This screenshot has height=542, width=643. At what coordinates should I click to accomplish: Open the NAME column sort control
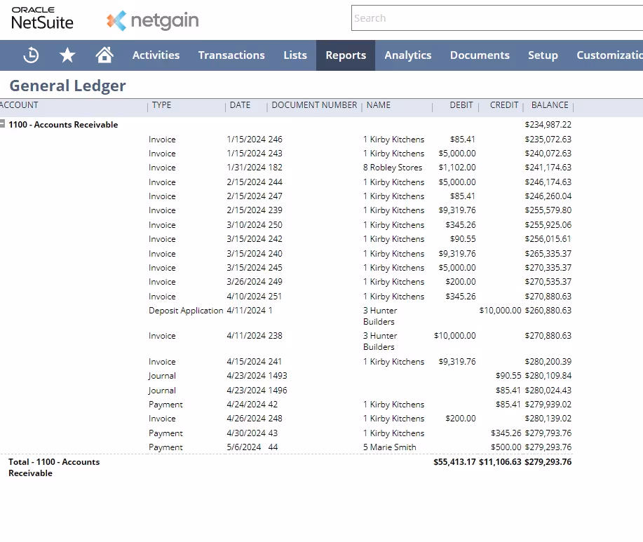pyautogui.click(x=378, y=105)
